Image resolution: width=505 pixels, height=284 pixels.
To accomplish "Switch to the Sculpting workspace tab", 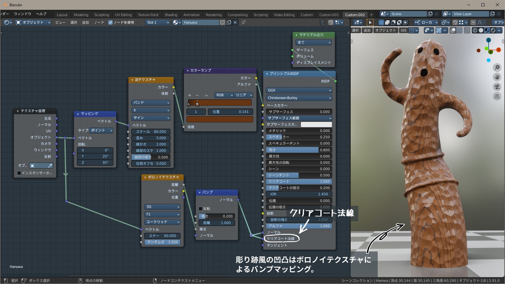I will [102, 15].
